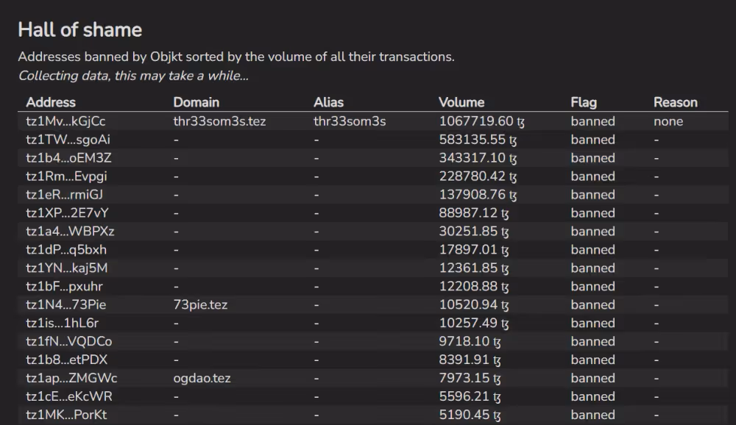Open the thr33som3s.tez domain link
736x425 pixels.
click(x=219, y=121)
